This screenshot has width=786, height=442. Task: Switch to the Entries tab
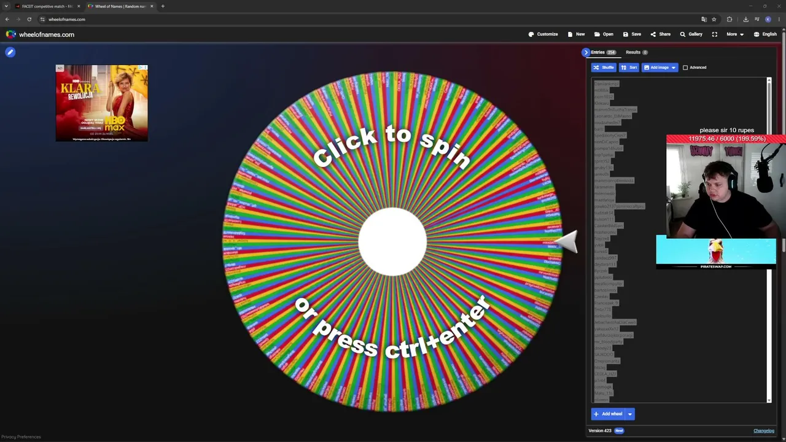[603, 52]
